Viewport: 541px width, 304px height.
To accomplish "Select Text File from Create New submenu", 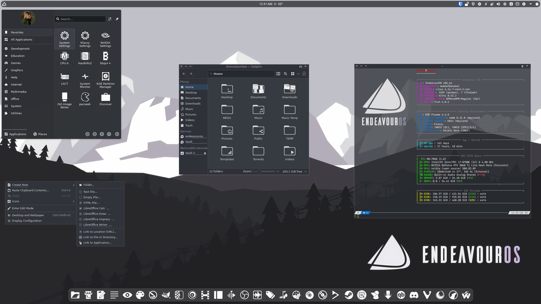I will tap(90, 192).
